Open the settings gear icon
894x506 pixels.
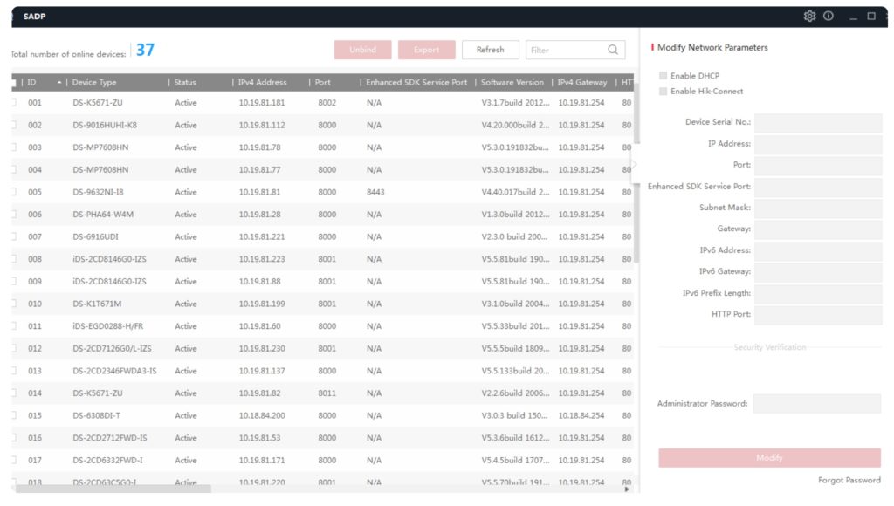(809, 16)
